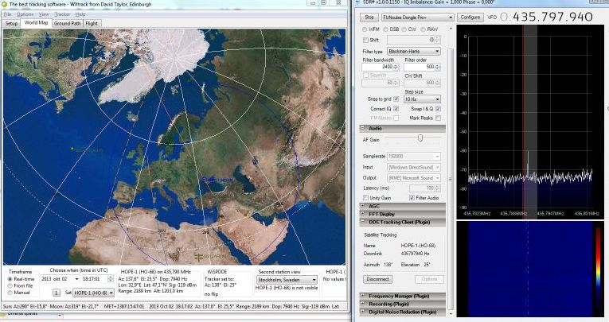
Task: Click the Downlink value 435797940 Hz
Action: pyautogui.click(x=416, y=254)
